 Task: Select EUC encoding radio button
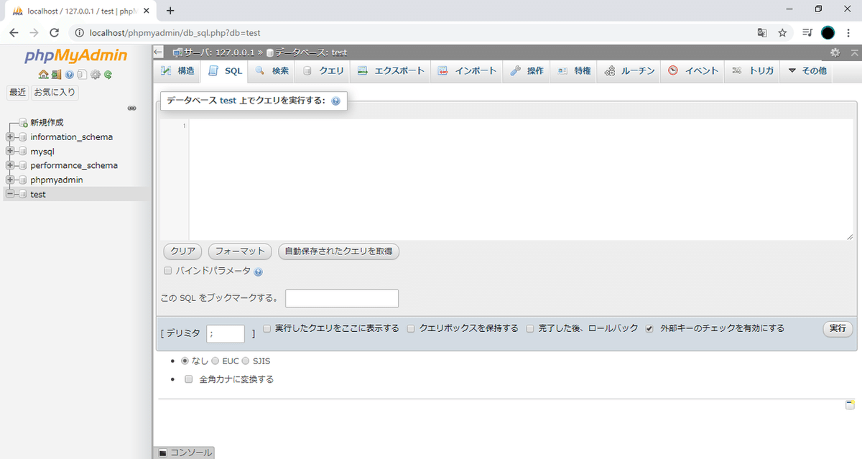click(x=215, y=361)
